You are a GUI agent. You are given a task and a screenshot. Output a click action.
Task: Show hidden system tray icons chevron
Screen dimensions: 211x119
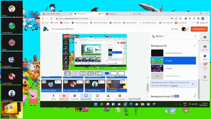pos(176,104)
